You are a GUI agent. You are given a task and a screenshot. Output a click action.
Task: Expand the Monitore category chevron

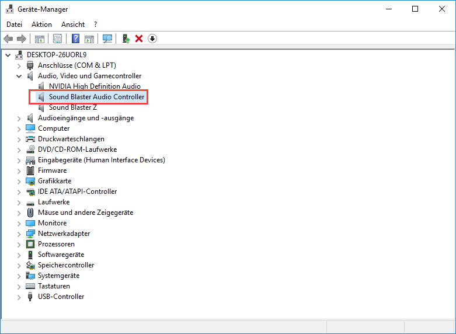point(19,223)
